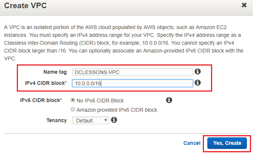Click the info icon next to Tenancy
The image size is (254, 156).
pyautogui.click(x=114, y=120)
